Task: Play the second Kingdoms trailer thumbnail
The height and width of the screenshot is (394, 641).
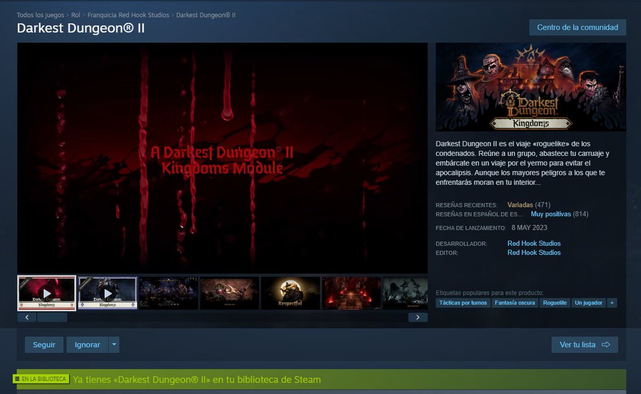Action: (108, 293)
